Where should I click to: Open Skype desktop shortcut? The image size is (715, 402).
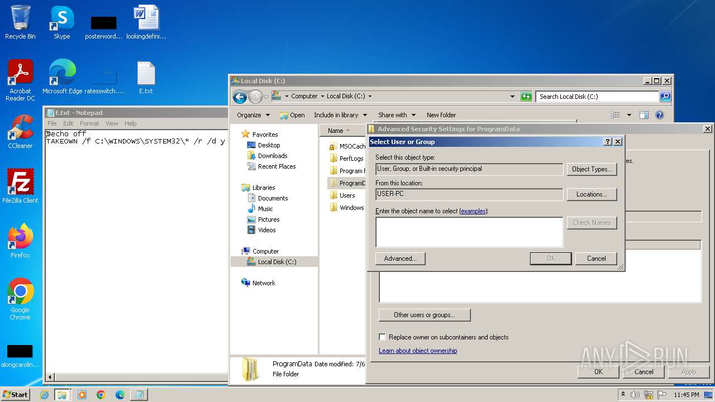pos(61,22)
